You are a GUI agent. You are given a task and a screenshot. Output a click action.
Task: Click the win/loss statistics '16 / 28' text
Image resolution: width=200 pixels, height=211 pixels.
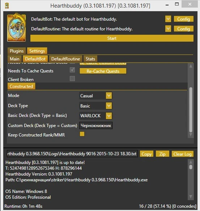coord(167,206)
